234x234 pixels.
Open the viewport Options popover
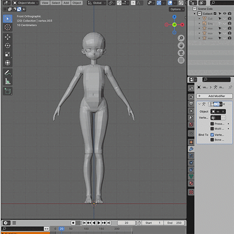(x=177, y=9)
